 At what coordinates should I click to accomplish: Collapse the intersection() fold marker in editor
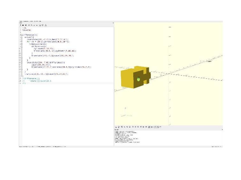(21, 44)
